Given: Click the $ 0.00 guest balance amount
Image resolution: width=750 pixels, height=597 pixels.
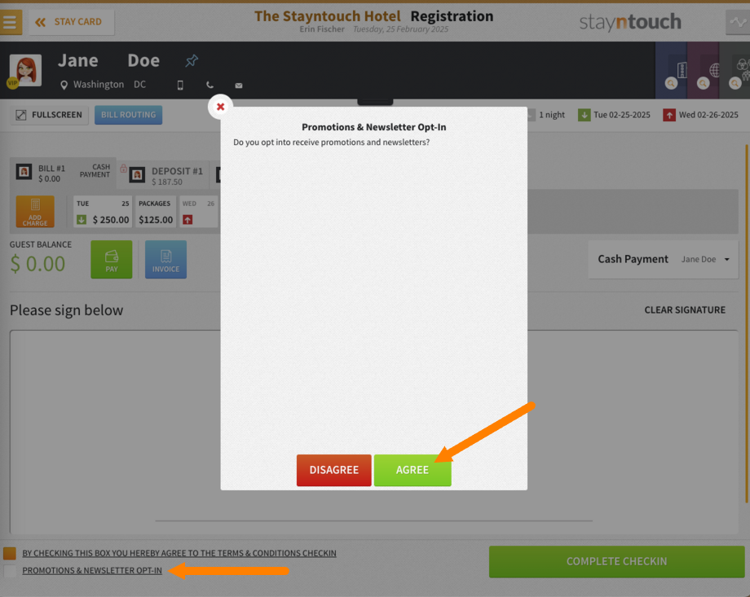Looking at the screenshot, I should (x=37, y=264).
